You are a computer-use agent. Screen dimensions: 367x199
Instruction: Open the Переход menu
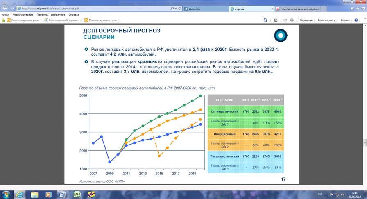[x=42, y=14]
